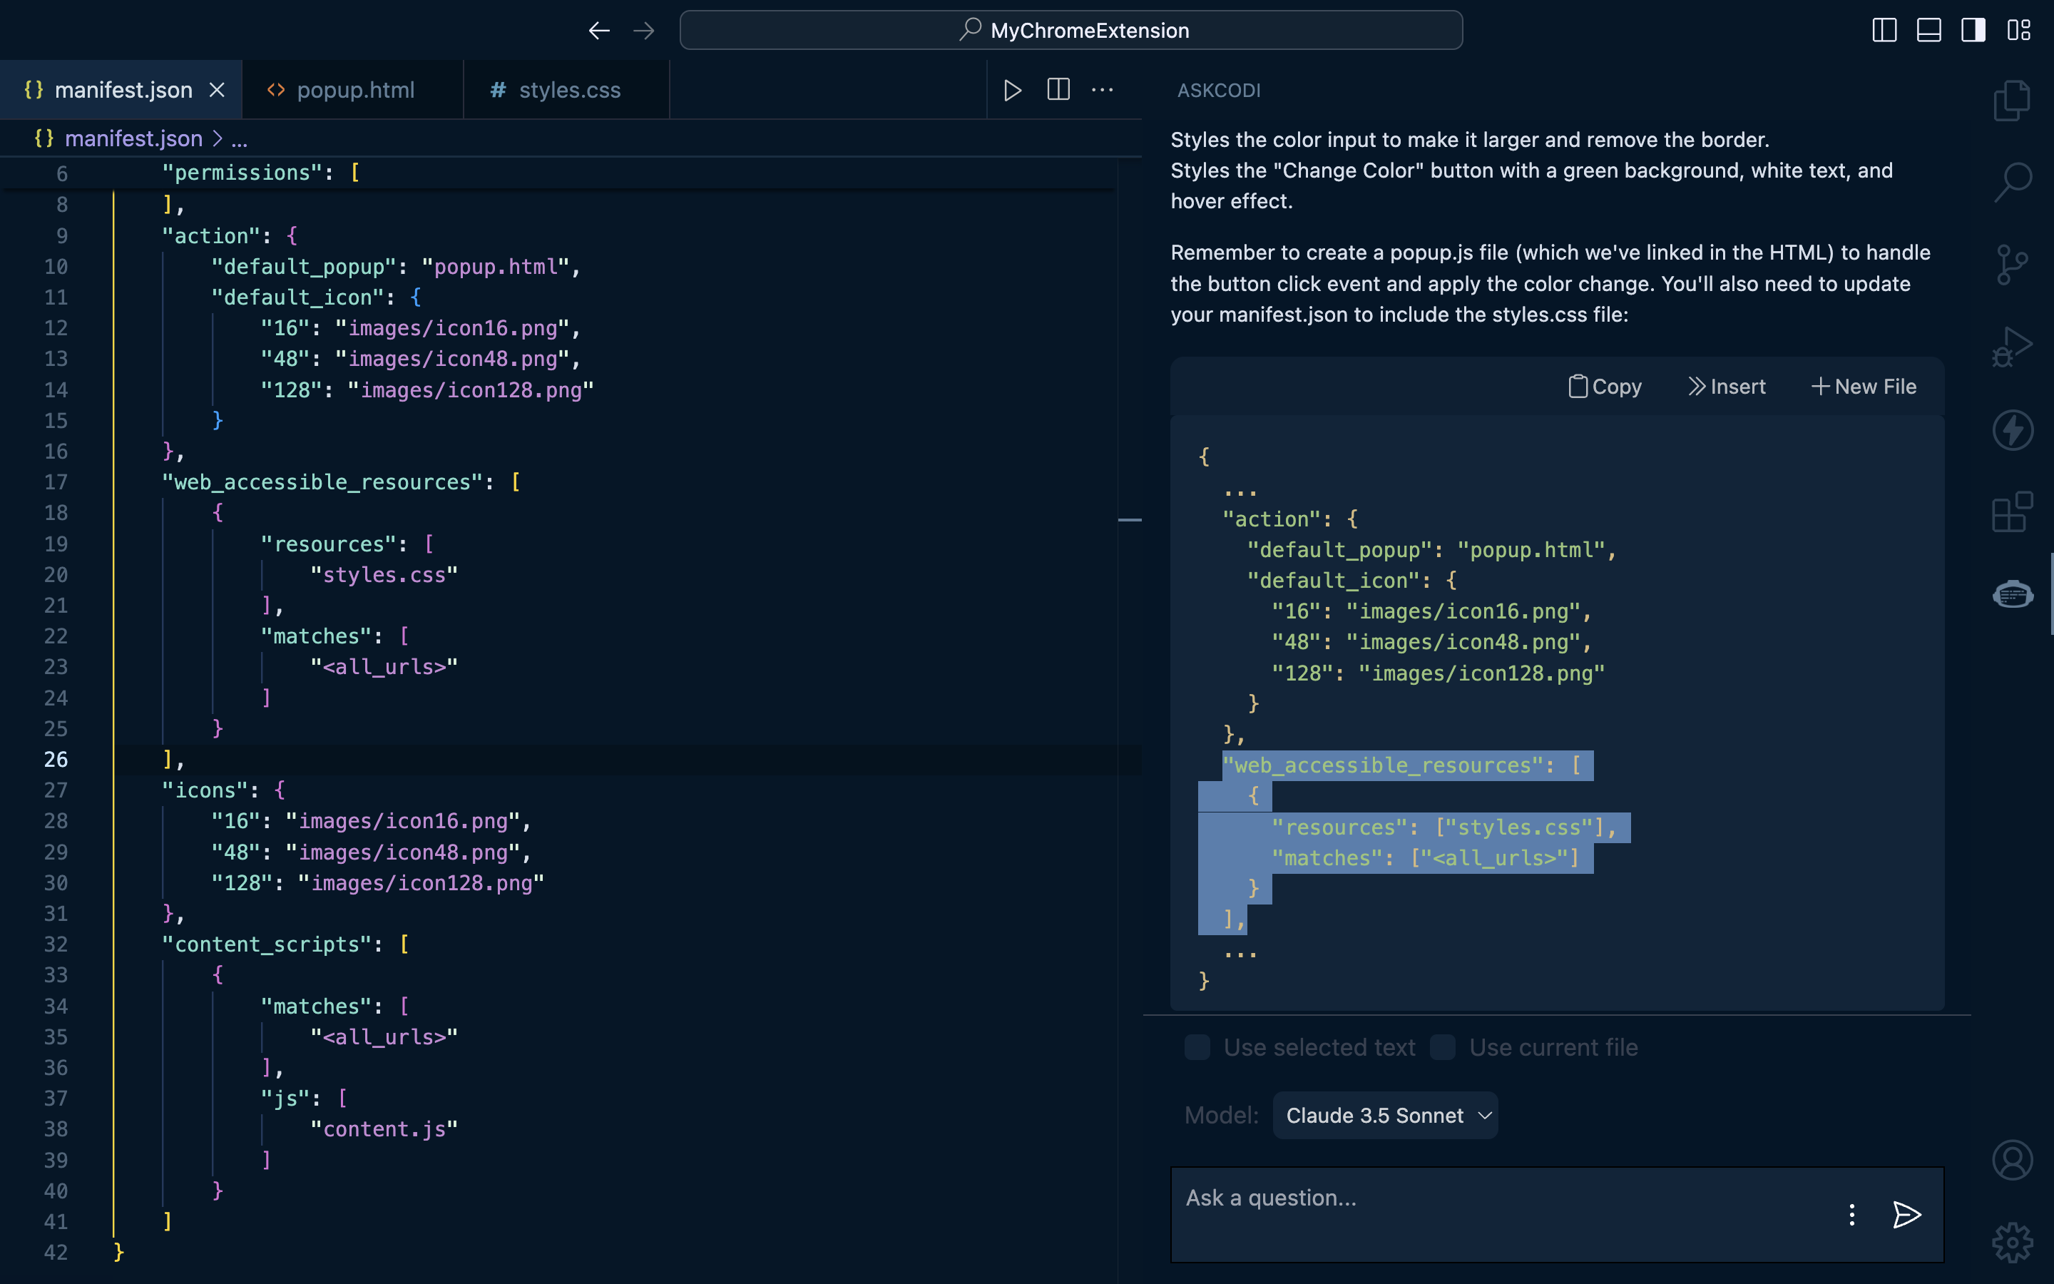Click the back navigation arrow button
2054x1284 pixels.
pos(599,29)
